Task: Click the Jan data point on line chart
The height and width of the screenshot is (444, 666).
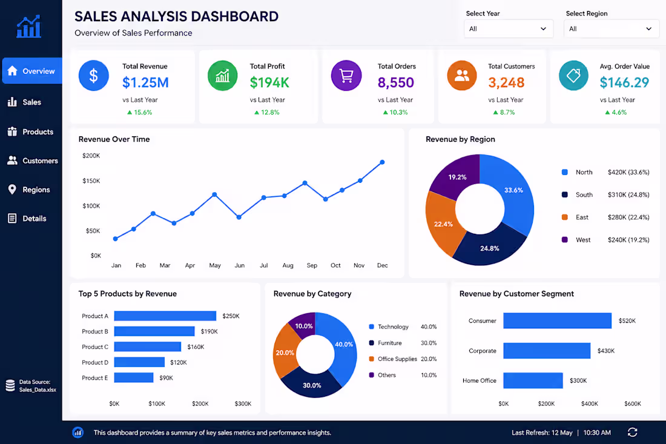Action: 116,239
